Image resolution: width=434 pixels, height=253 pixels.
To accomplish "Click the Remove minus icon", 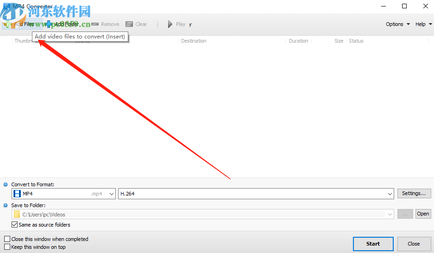I will click(95, 25).
